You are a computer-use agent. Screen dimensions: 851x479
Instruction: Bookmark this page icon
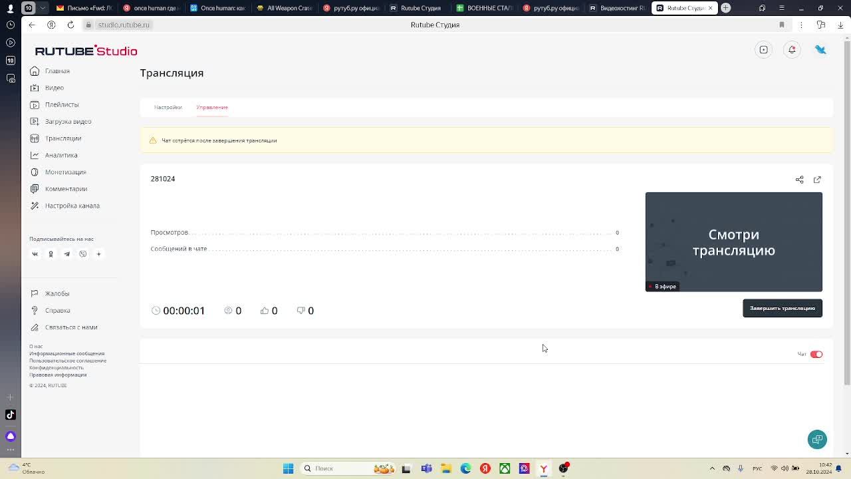point(782,25)
